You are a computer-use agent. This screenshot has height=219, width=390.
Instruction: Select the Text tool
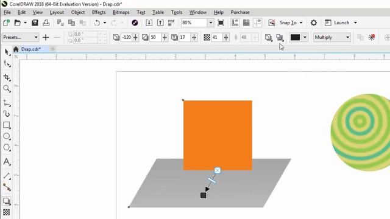pyautogui.click(x=7, y=162)
